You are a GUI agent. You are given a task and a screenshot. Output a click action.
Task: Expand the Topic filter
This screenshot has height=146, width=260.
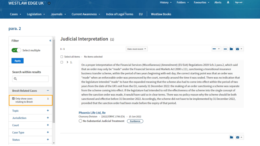click(x=48, y=111)
